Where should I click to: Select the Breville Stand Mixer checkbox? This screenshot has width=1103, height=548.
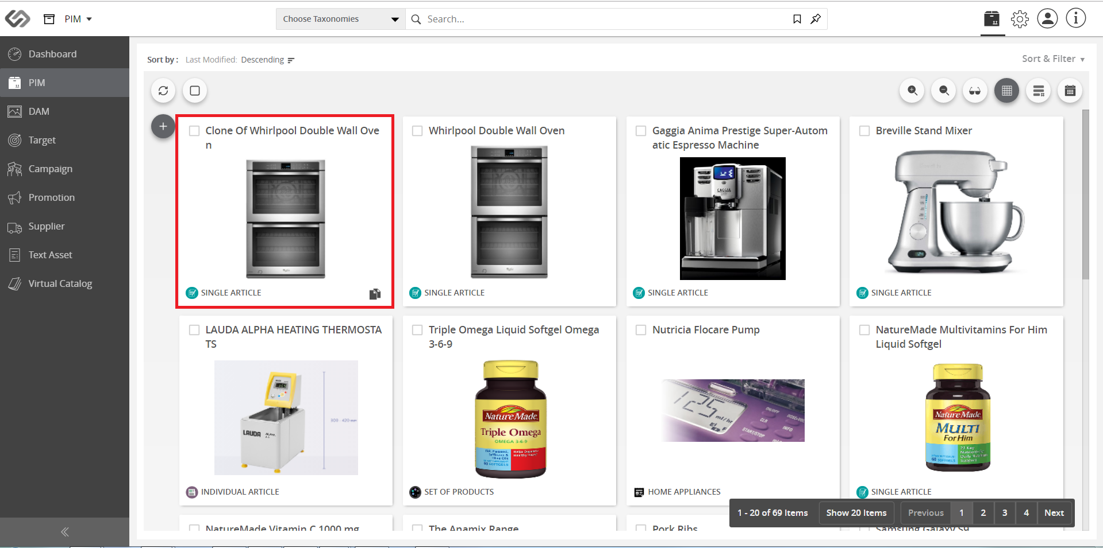coord(864,131)
